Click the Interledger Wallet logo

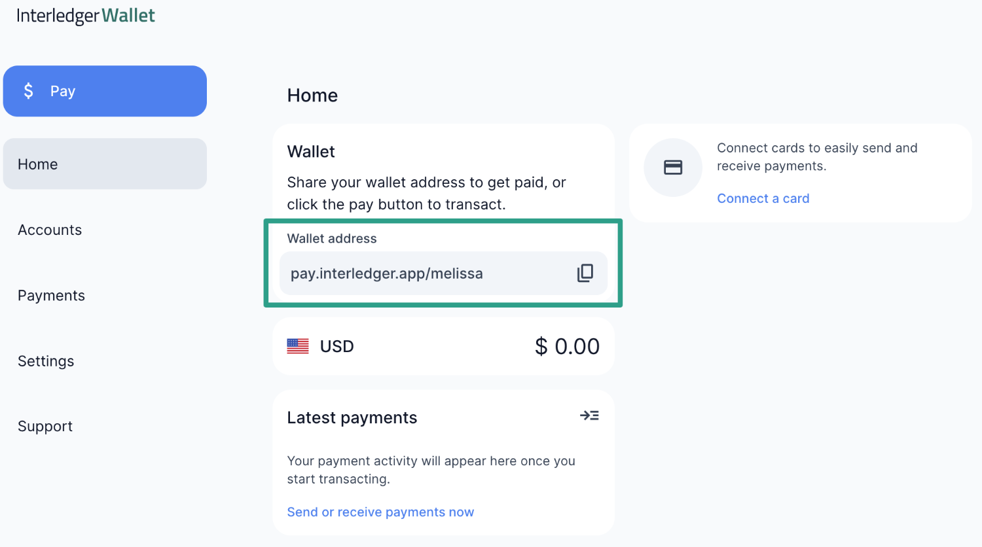click(85, 15)
